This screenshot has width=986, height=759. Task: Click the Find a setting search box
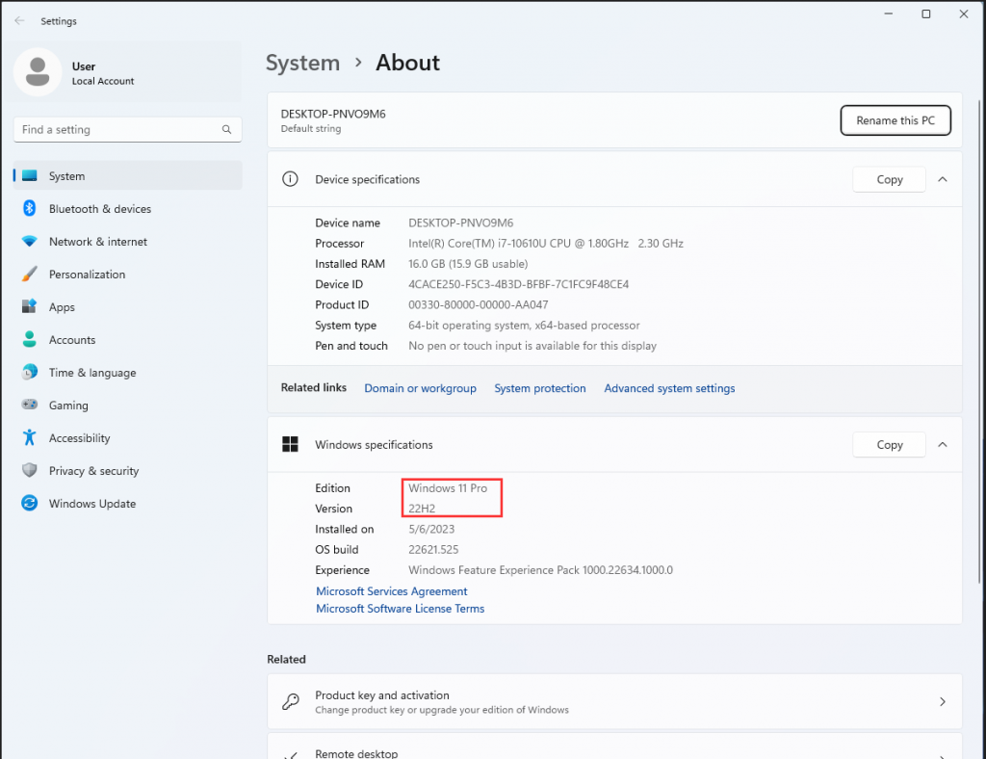pos(128,129)
